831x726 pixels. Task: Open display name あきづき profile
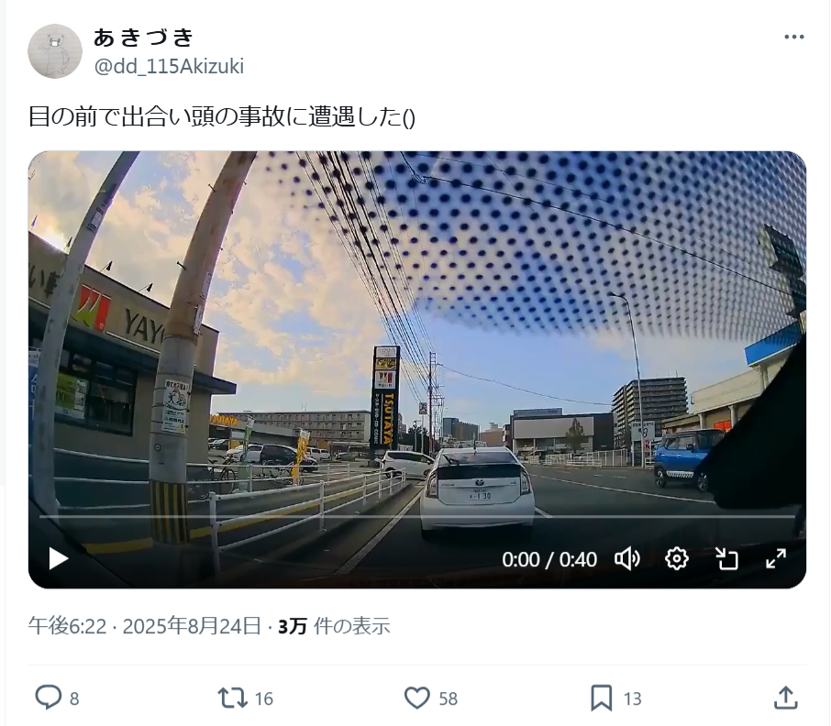[x=144, y=37]
